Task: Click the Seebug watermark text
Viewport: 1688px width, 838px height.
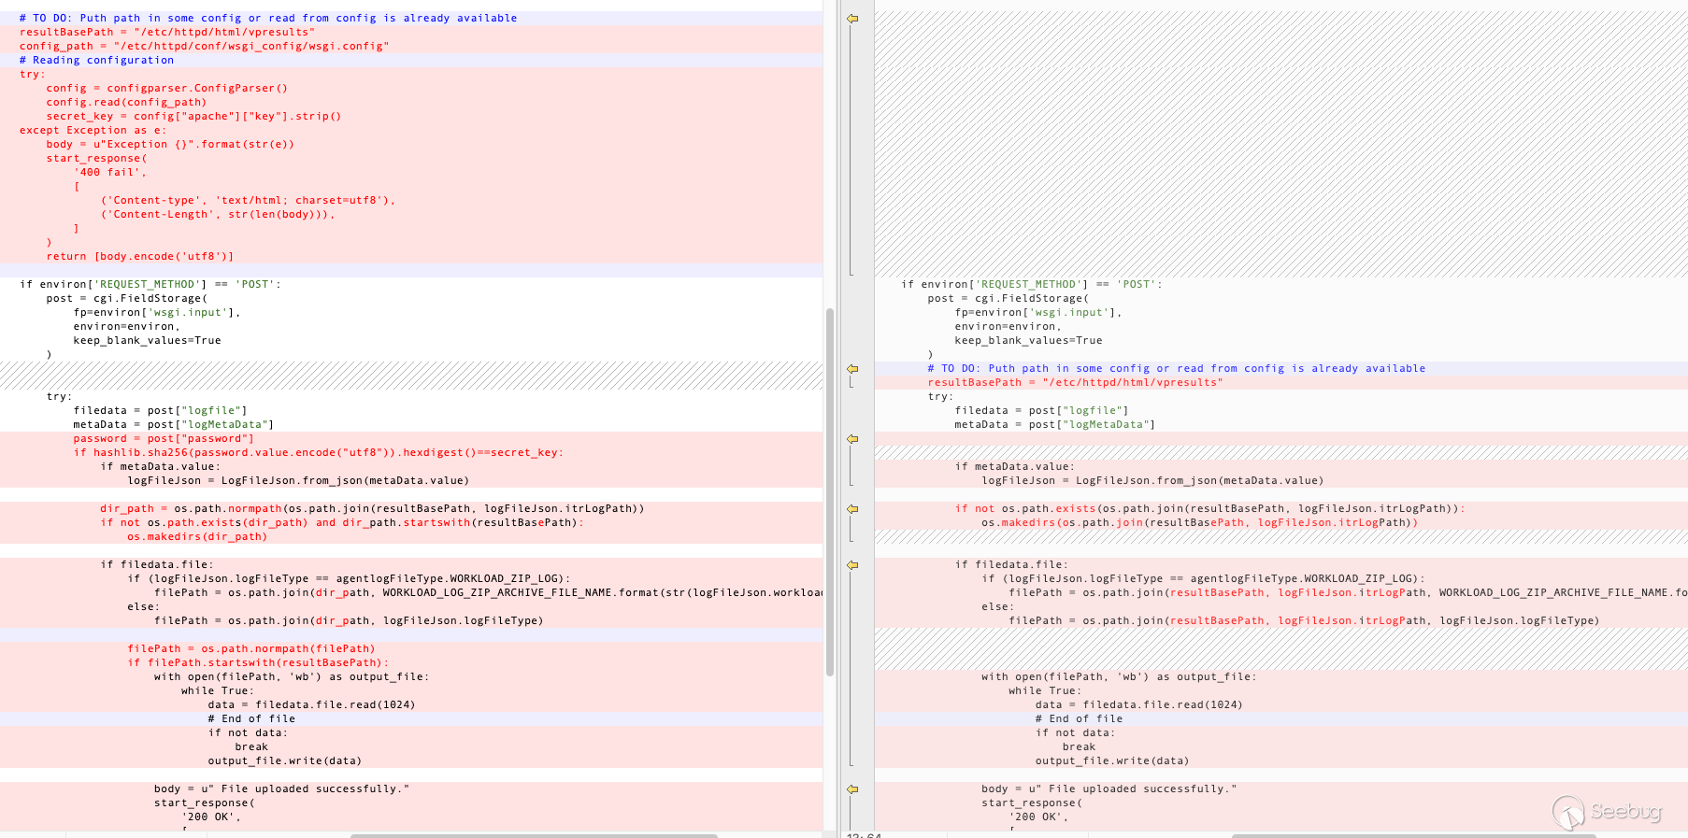Action: click(1626, 811)
